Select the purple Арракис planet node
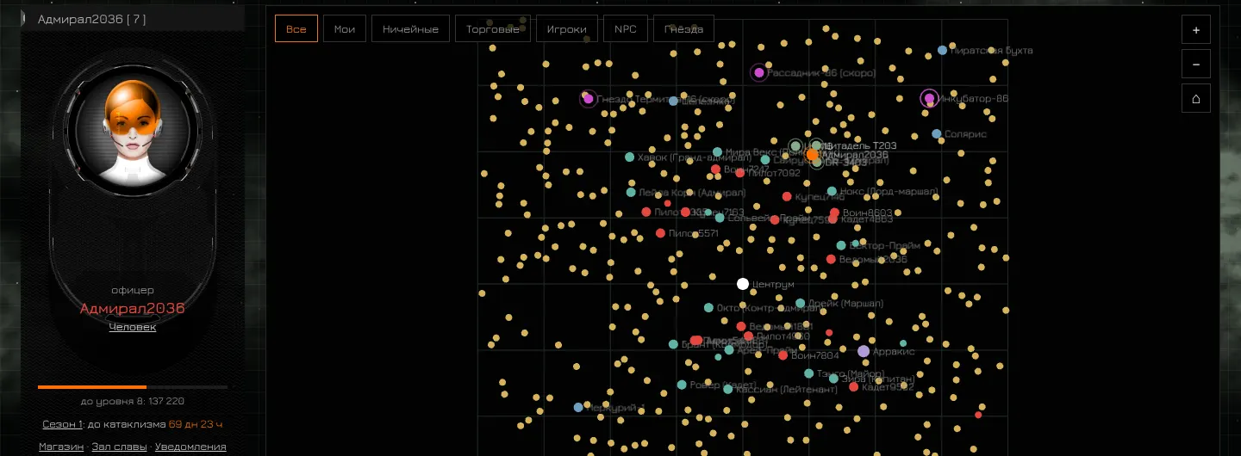Image resolution: width=1241 pixels, height=456 pixels. [x=864, y=351]
